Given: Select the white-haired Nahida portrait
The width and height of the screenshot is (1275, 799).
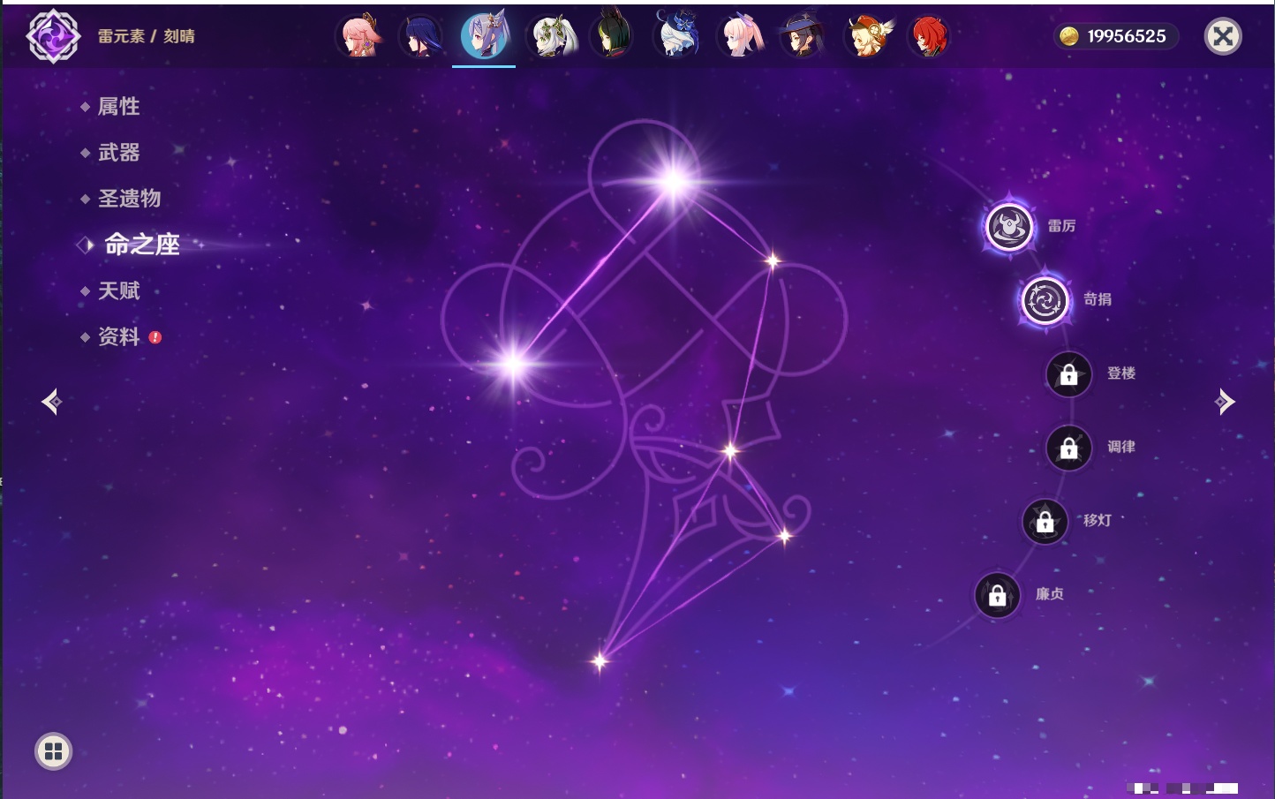Looking at the screenshot, I should (552, 36).
